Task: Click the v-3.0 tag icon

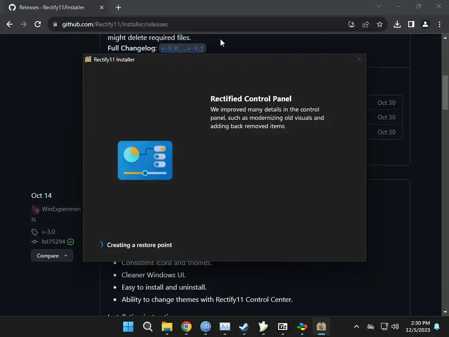Action: pyautogui.click(x=35, y=232)
